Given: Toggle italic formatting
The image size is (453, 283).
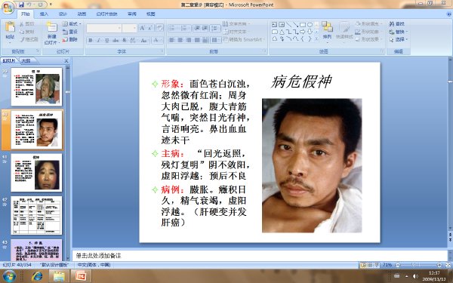Looking at the screenshot, I should [x=98, y=40].
